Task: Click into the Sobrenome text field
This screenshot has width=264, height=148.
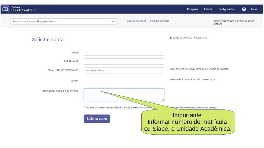Action: [x=124, y=62]
